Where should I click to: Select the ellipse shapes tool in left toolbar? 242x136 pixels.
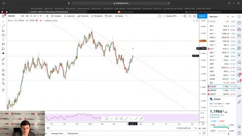(x=3, y=35)
